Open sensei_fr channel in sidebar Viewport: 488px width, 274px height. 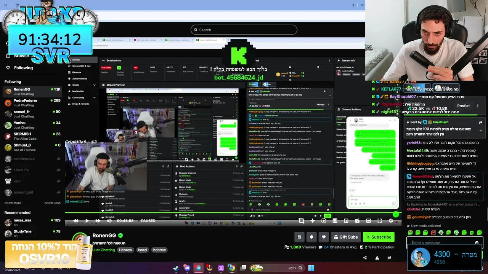(x=32, y=114)
